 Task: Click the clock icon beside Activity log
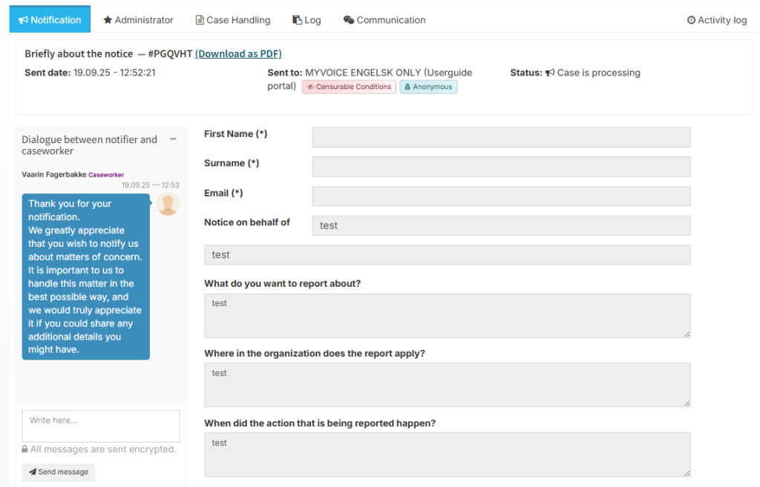point(692,20)
